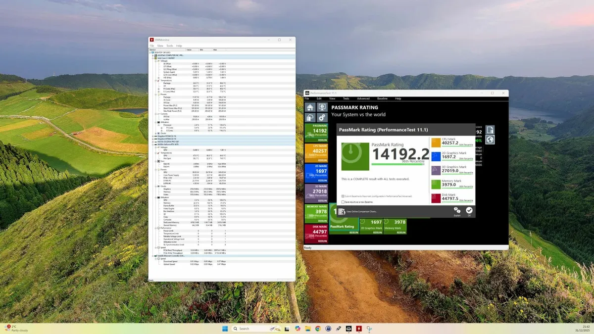Check the Submit Baseline to Passmark checkbox
Screen dimensions: 594x334
point(343,196)
